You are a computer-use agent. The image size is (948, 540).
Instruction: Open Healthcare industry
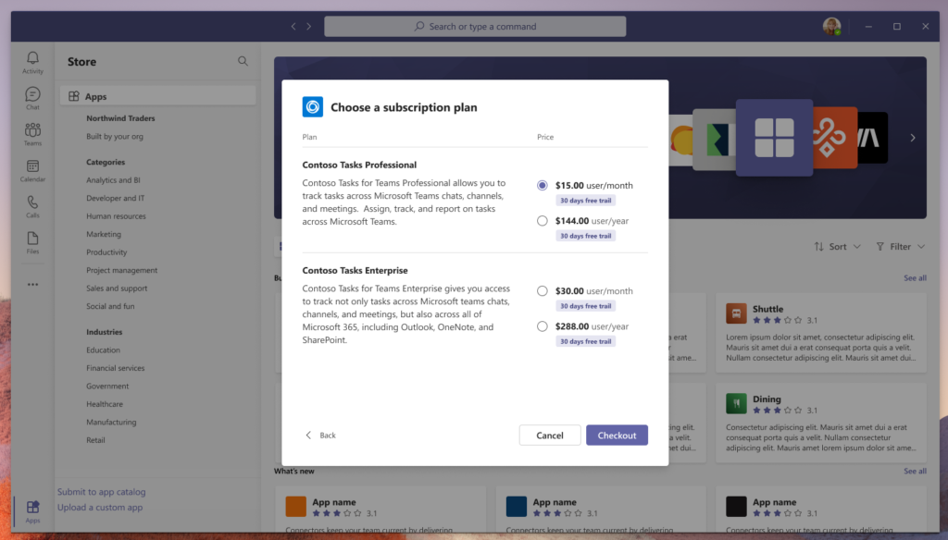[x=105, y=404]
